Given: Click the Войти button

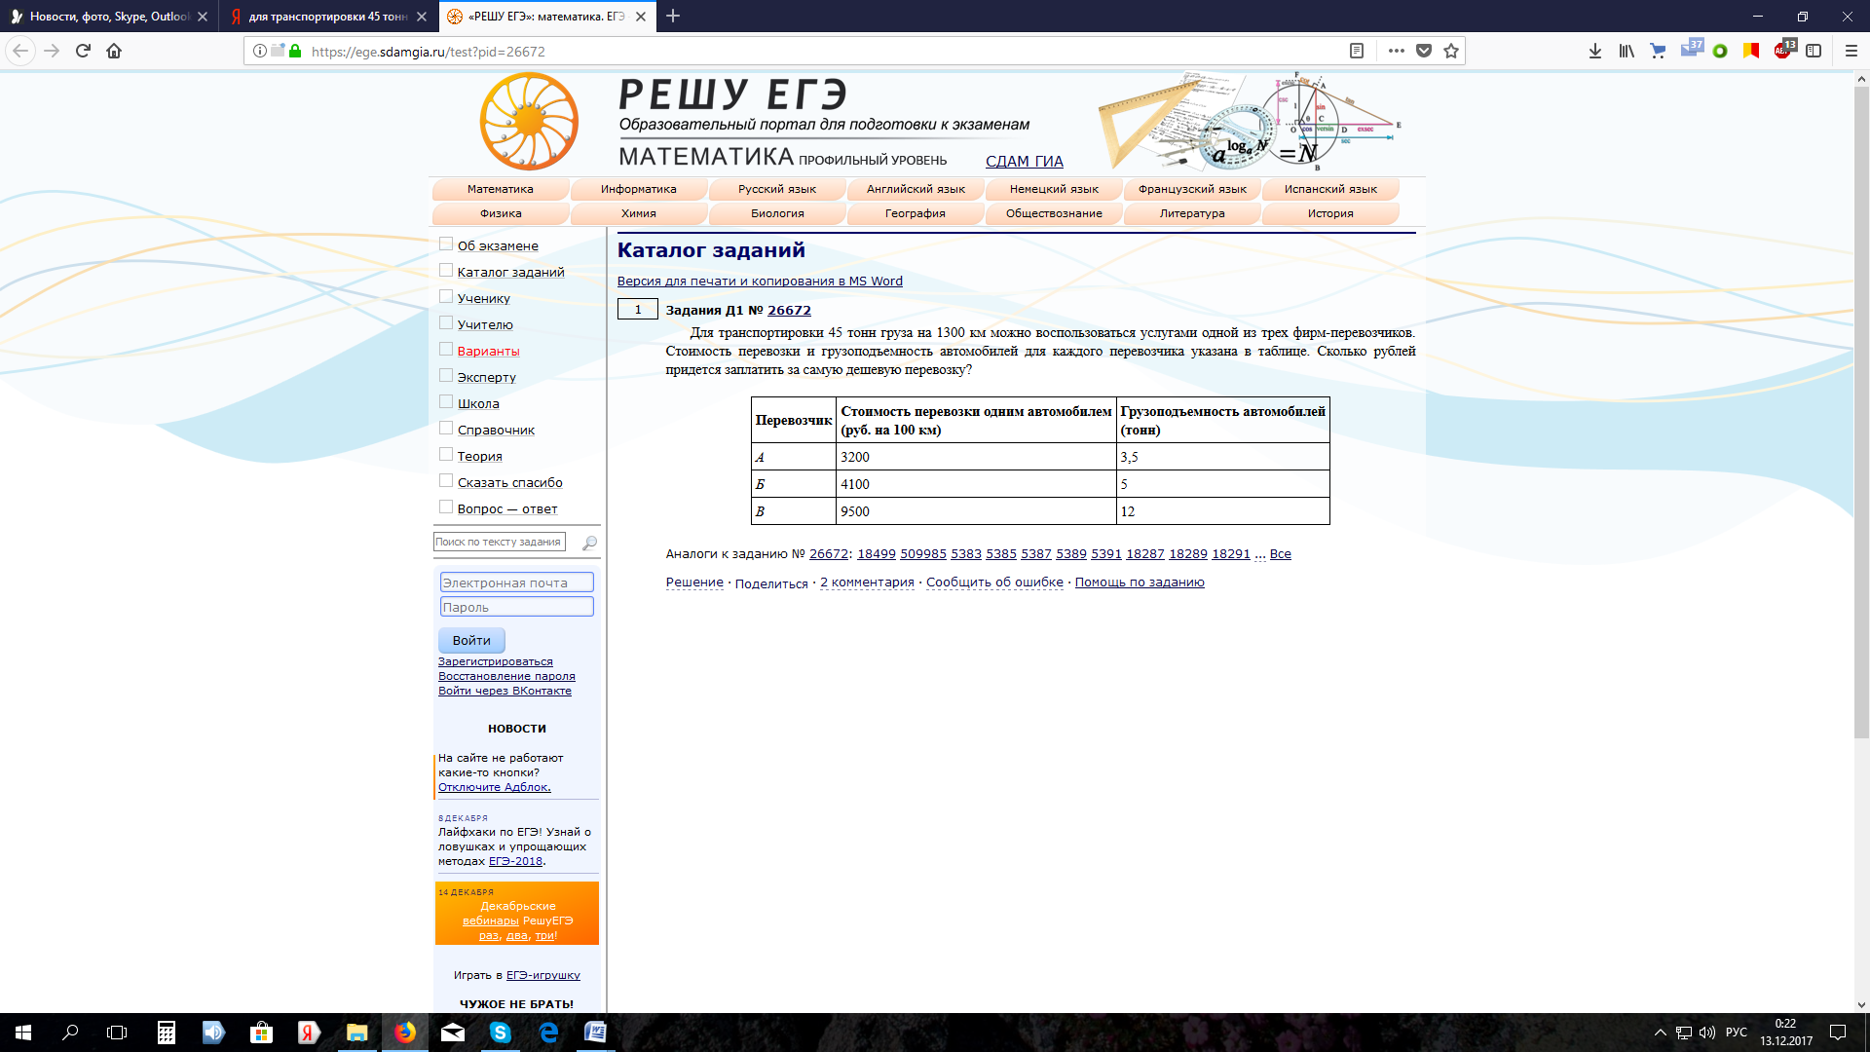Looking at the screenshot, I should [x=470, y=640].
